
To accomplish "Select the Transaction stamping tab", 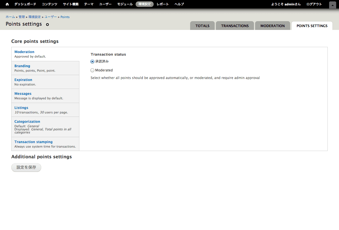I will (33, 142).
